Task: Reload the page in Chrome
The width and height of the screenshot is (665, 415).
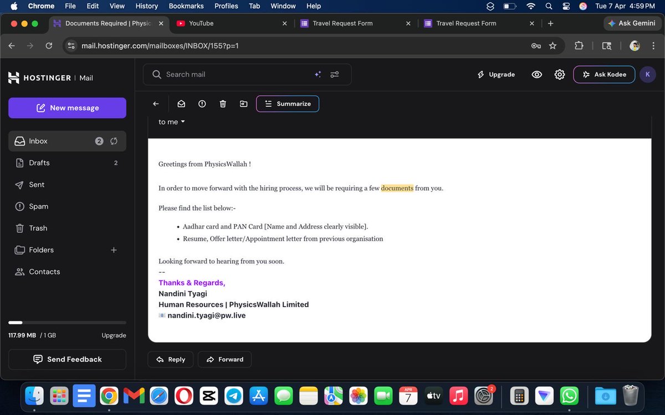Action: pos(49,46)
